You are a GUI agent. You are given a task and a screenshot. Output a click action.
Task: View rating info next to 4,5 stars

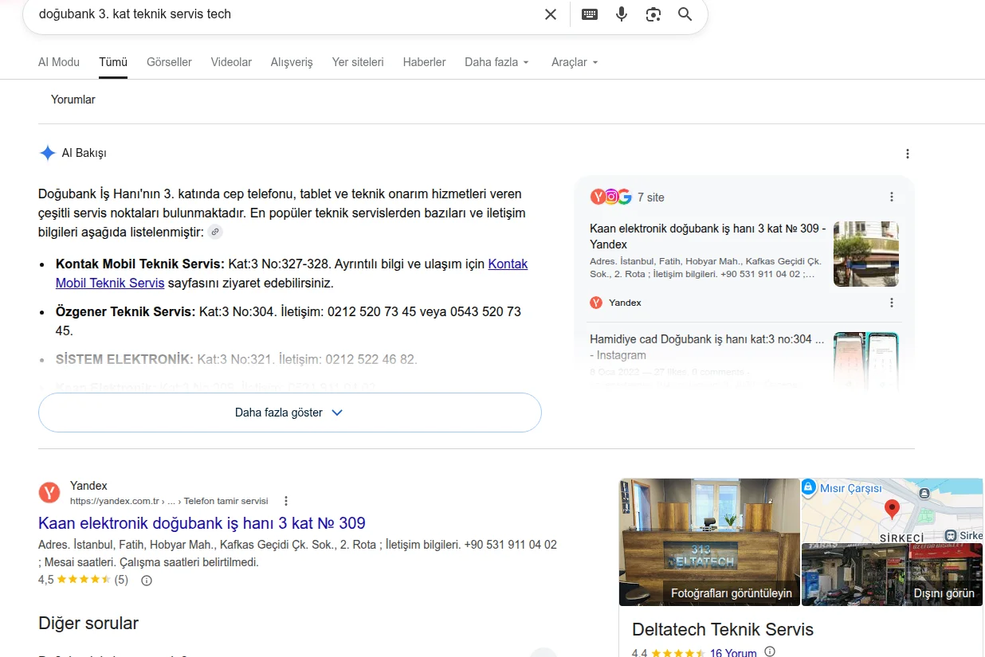tap(147, 581)
